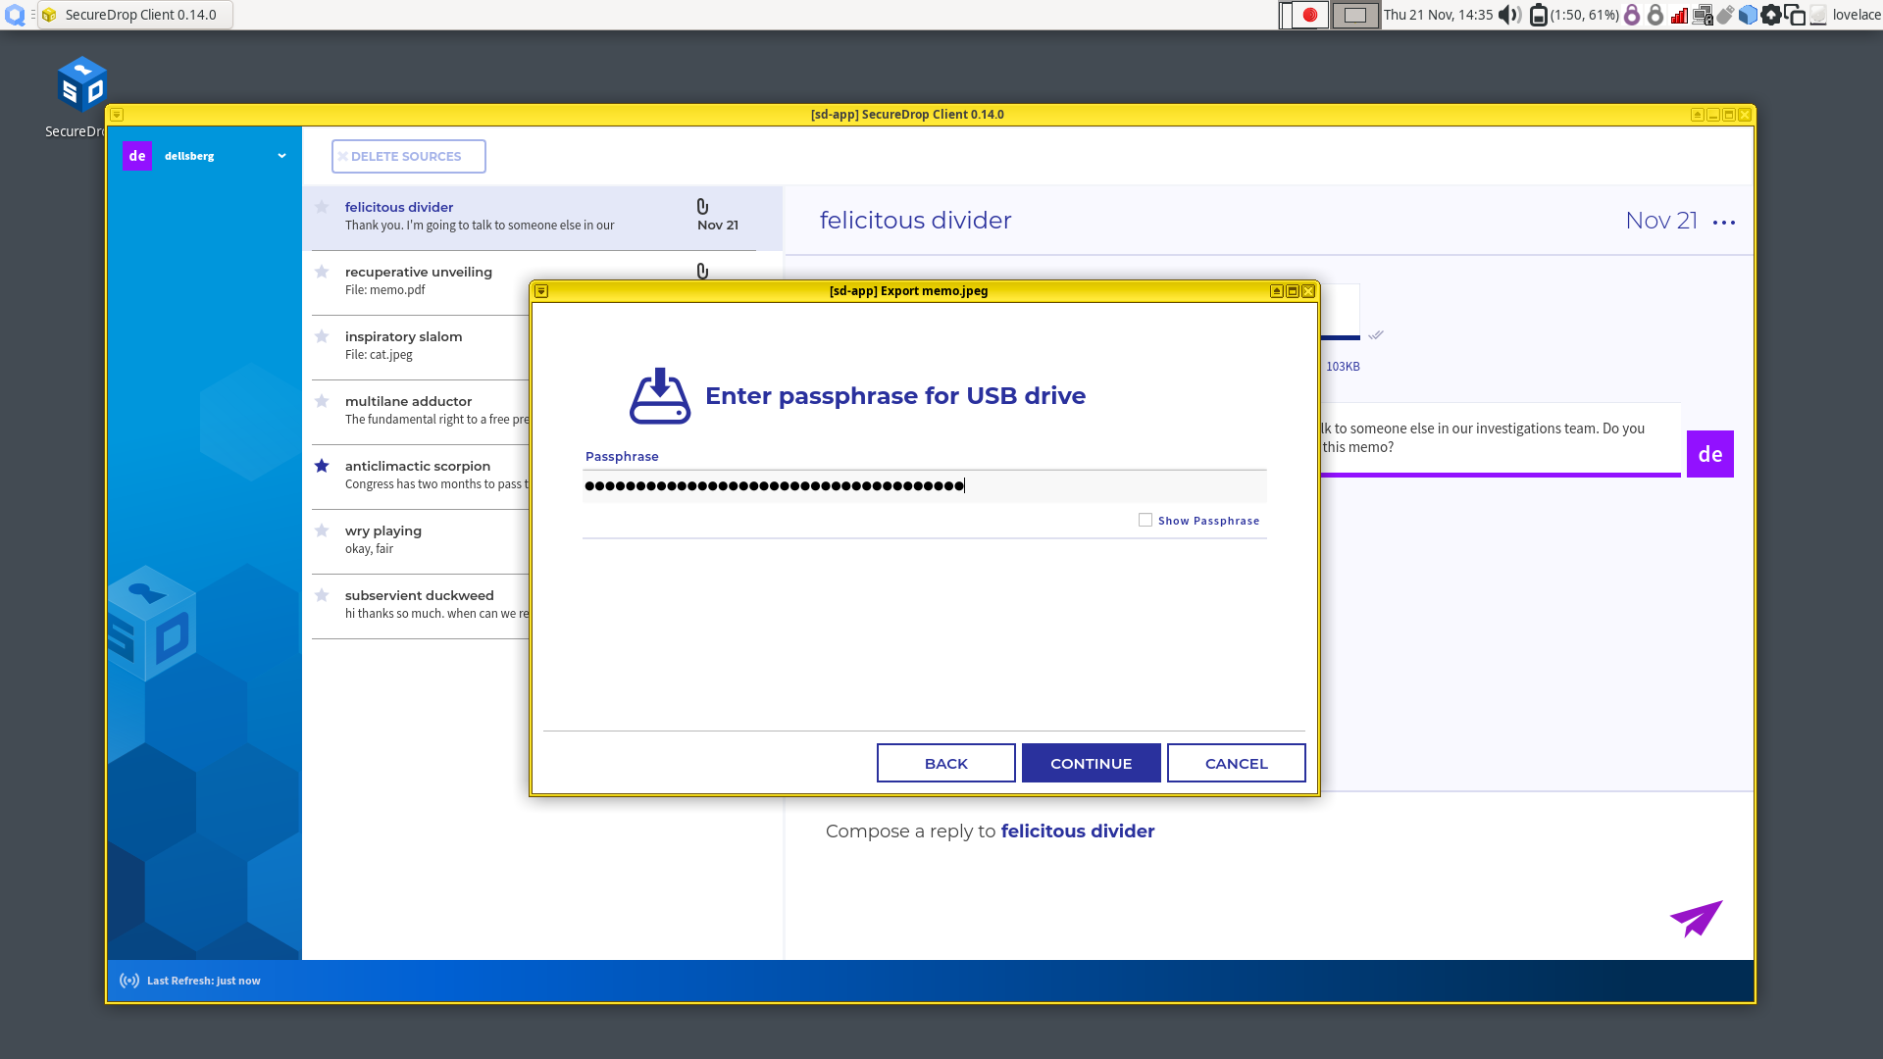
Task: Click the red recording workspace thumbnail
Action: click(x=1305, y=15)
